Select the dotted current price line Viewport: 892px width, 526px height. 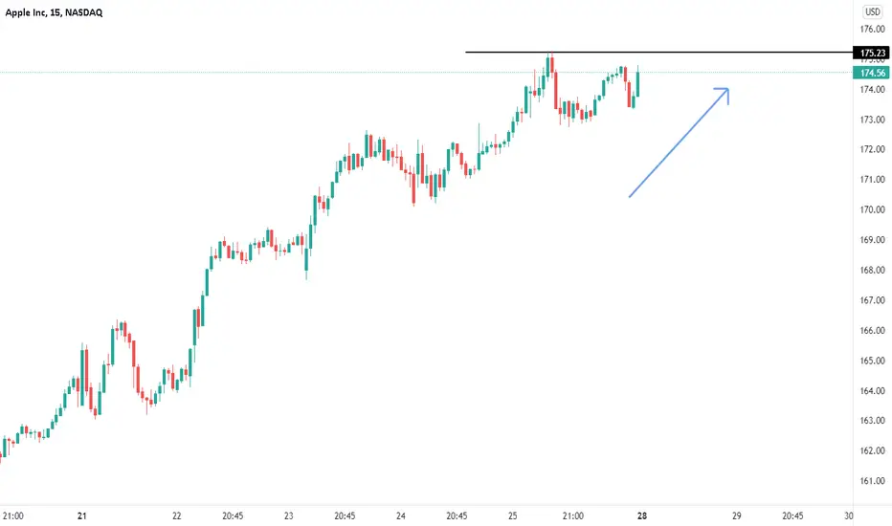[427, 73]
